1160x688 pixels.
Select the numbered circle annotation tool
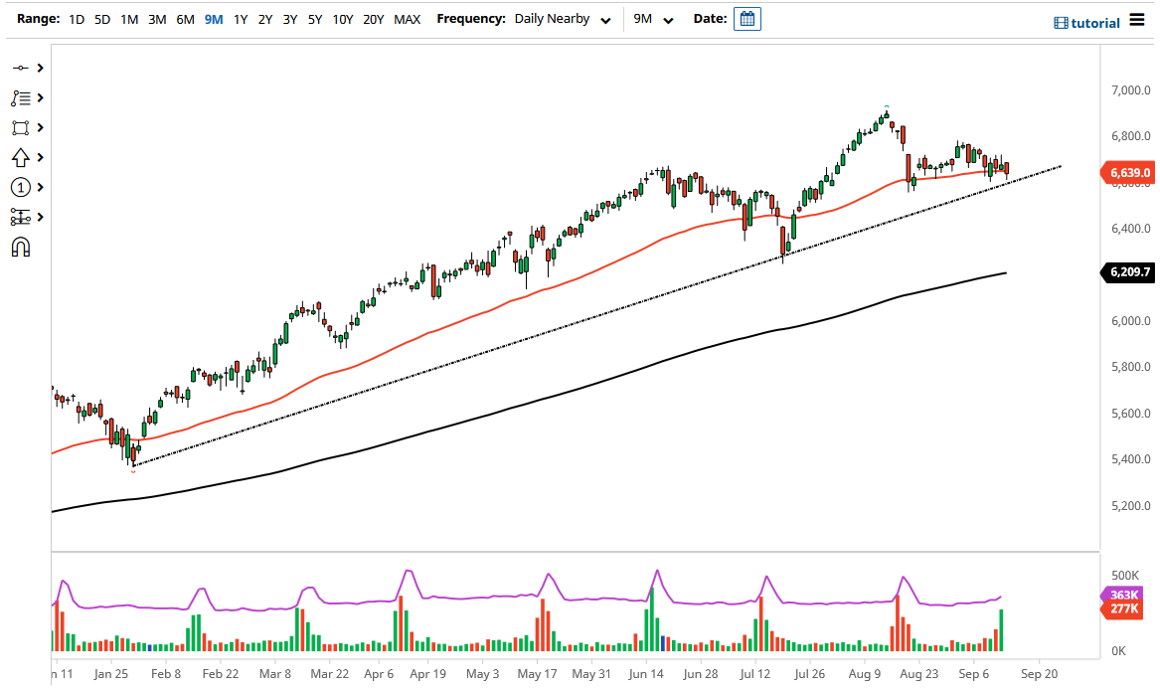coord(22,187)
